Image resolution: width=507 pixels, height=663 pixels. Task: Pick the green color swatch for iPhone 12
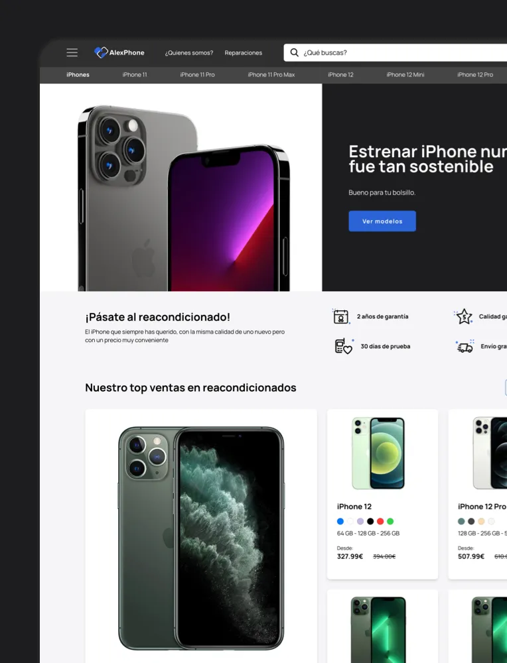(390, 521)
